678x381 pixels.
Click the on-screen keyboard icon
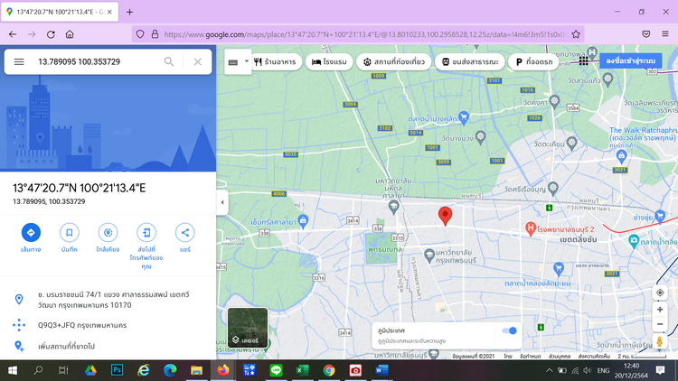pos(233,62)
